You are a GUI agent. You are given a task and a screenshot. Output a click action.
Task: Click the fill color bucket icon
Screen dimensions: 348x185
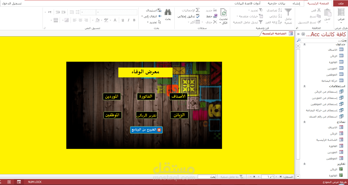(97, 20)
